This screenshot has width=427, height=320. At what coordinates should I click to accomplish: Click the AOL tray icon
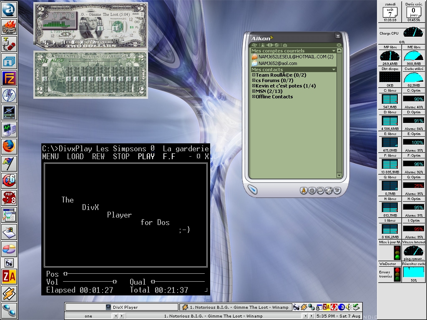tap(342, 307)
